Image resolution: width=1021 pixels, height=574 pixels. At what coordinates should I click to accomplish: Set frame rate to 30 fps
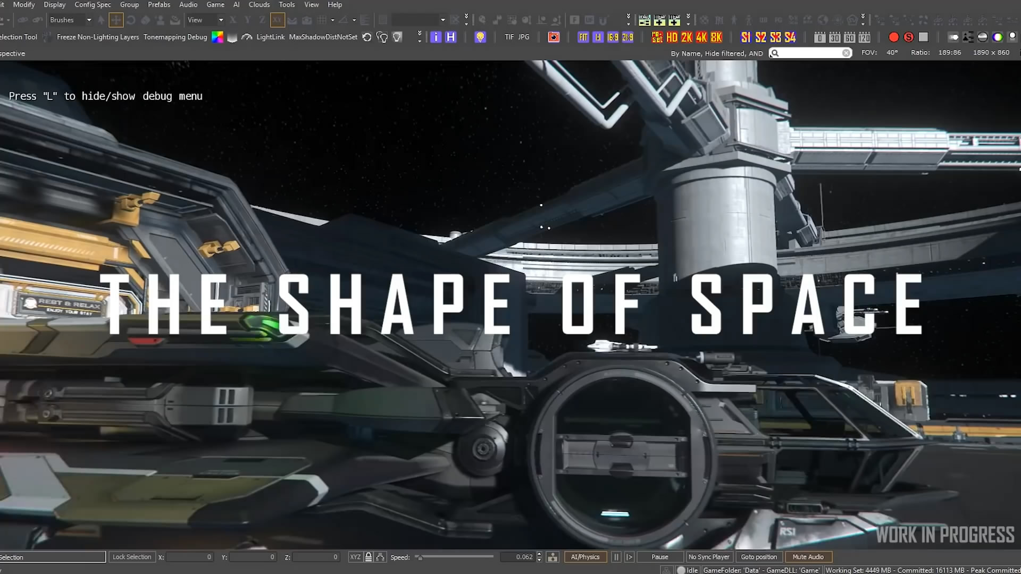pyautogui.click(x=834, y=37)
